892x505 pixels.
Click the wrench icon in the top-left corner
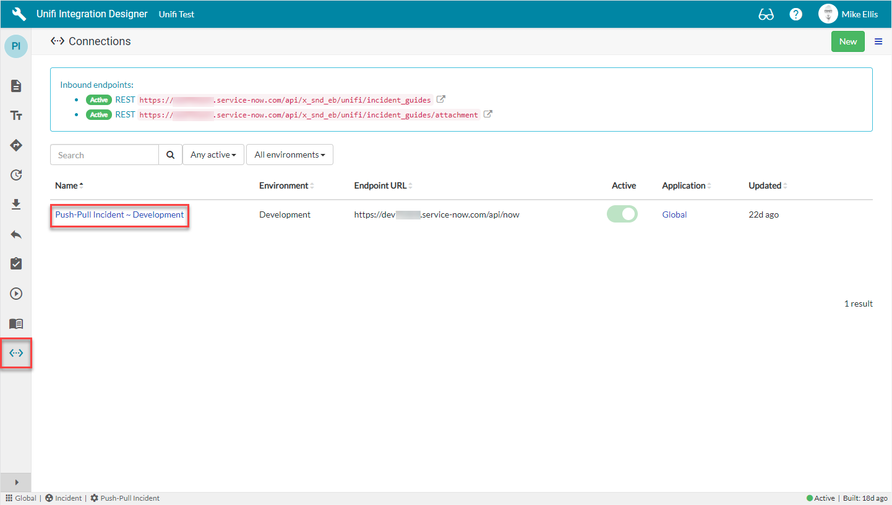coord(18,14)
